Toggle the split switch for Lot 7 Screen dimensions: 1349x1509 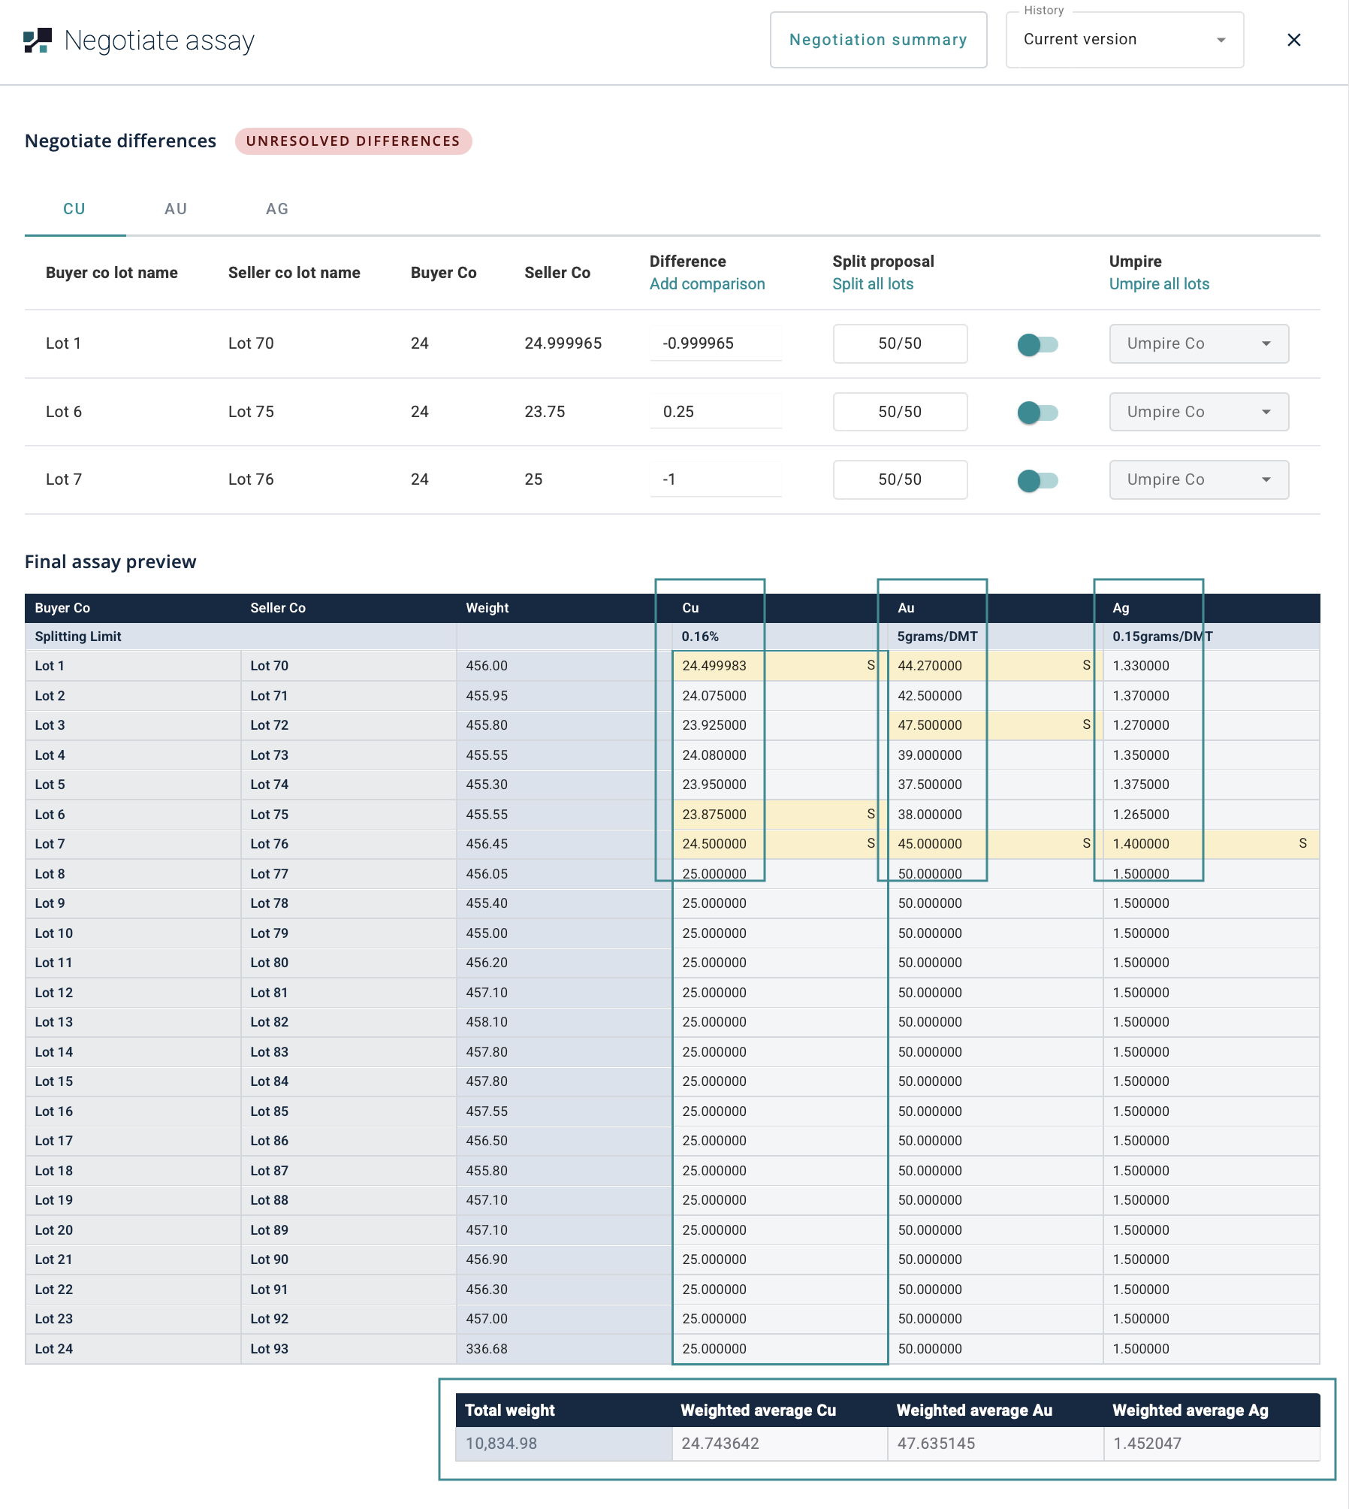pos(1037,480)
